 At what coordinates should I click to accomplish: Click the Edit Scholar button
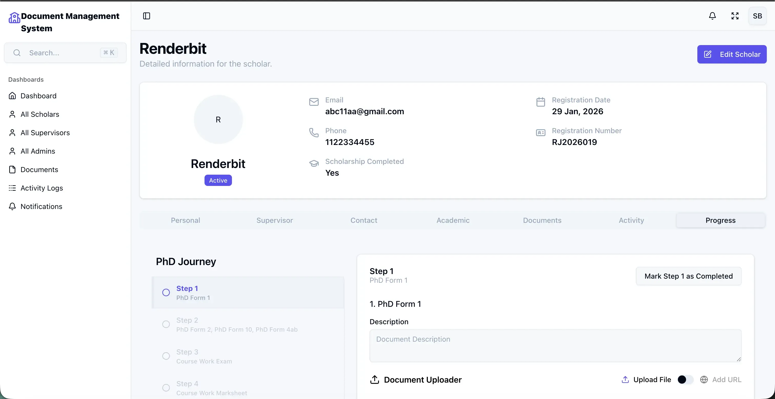click(732, 55)
